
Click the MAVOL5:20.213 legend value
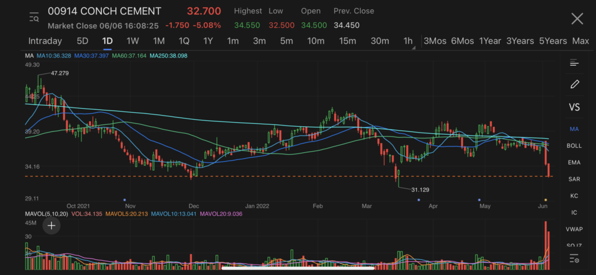(x=126, y=214)
